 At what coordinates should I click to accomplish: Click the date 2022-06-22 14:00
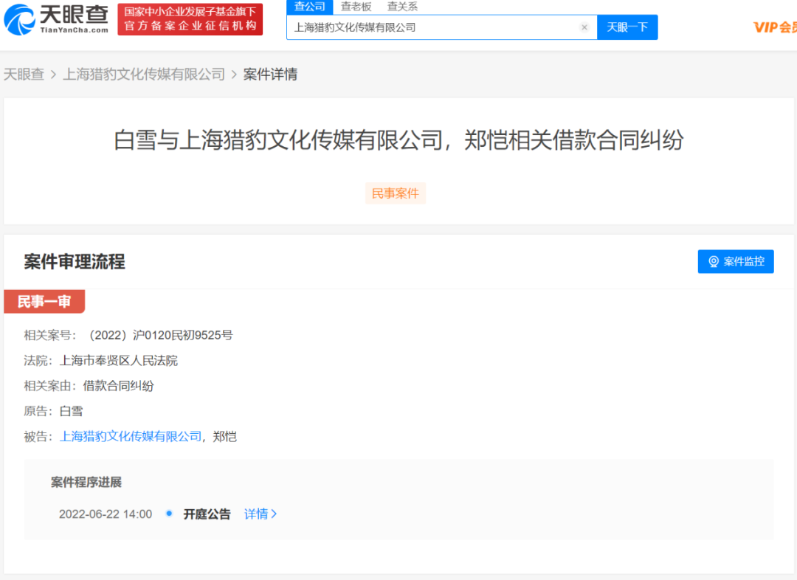[x=106, y=514]
